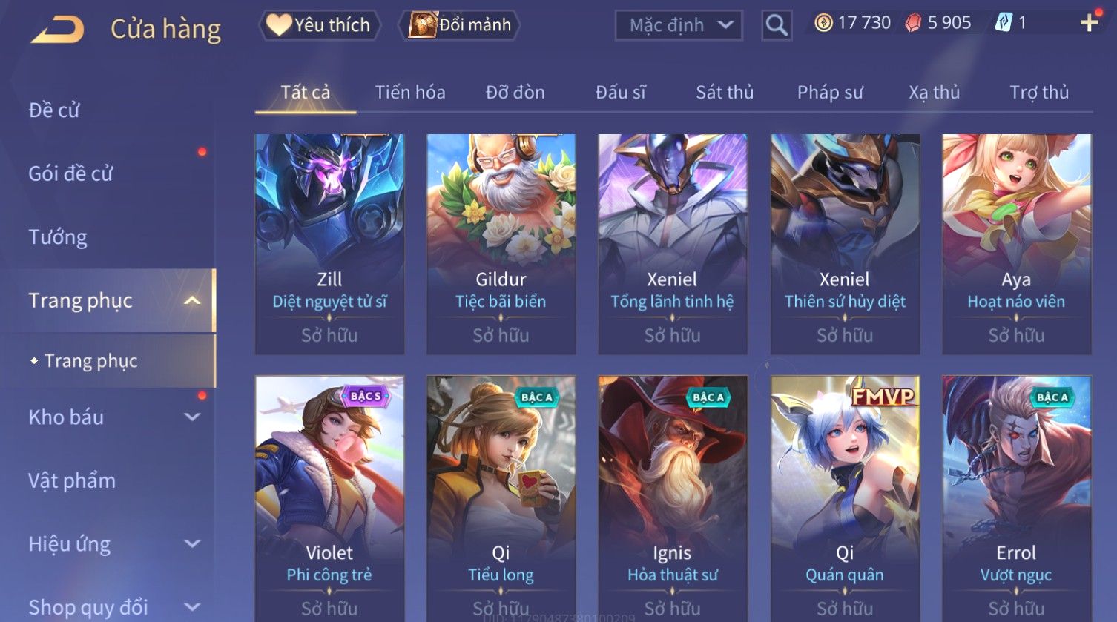Image resolution: width=1117 pixels, height=622 pixels.
Task: Open the search magnifier icon
Action: tap(777, 25)
